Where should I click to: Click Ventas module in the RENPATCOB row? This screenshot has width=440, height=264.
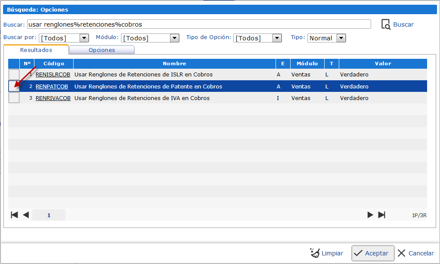[301, 86]
